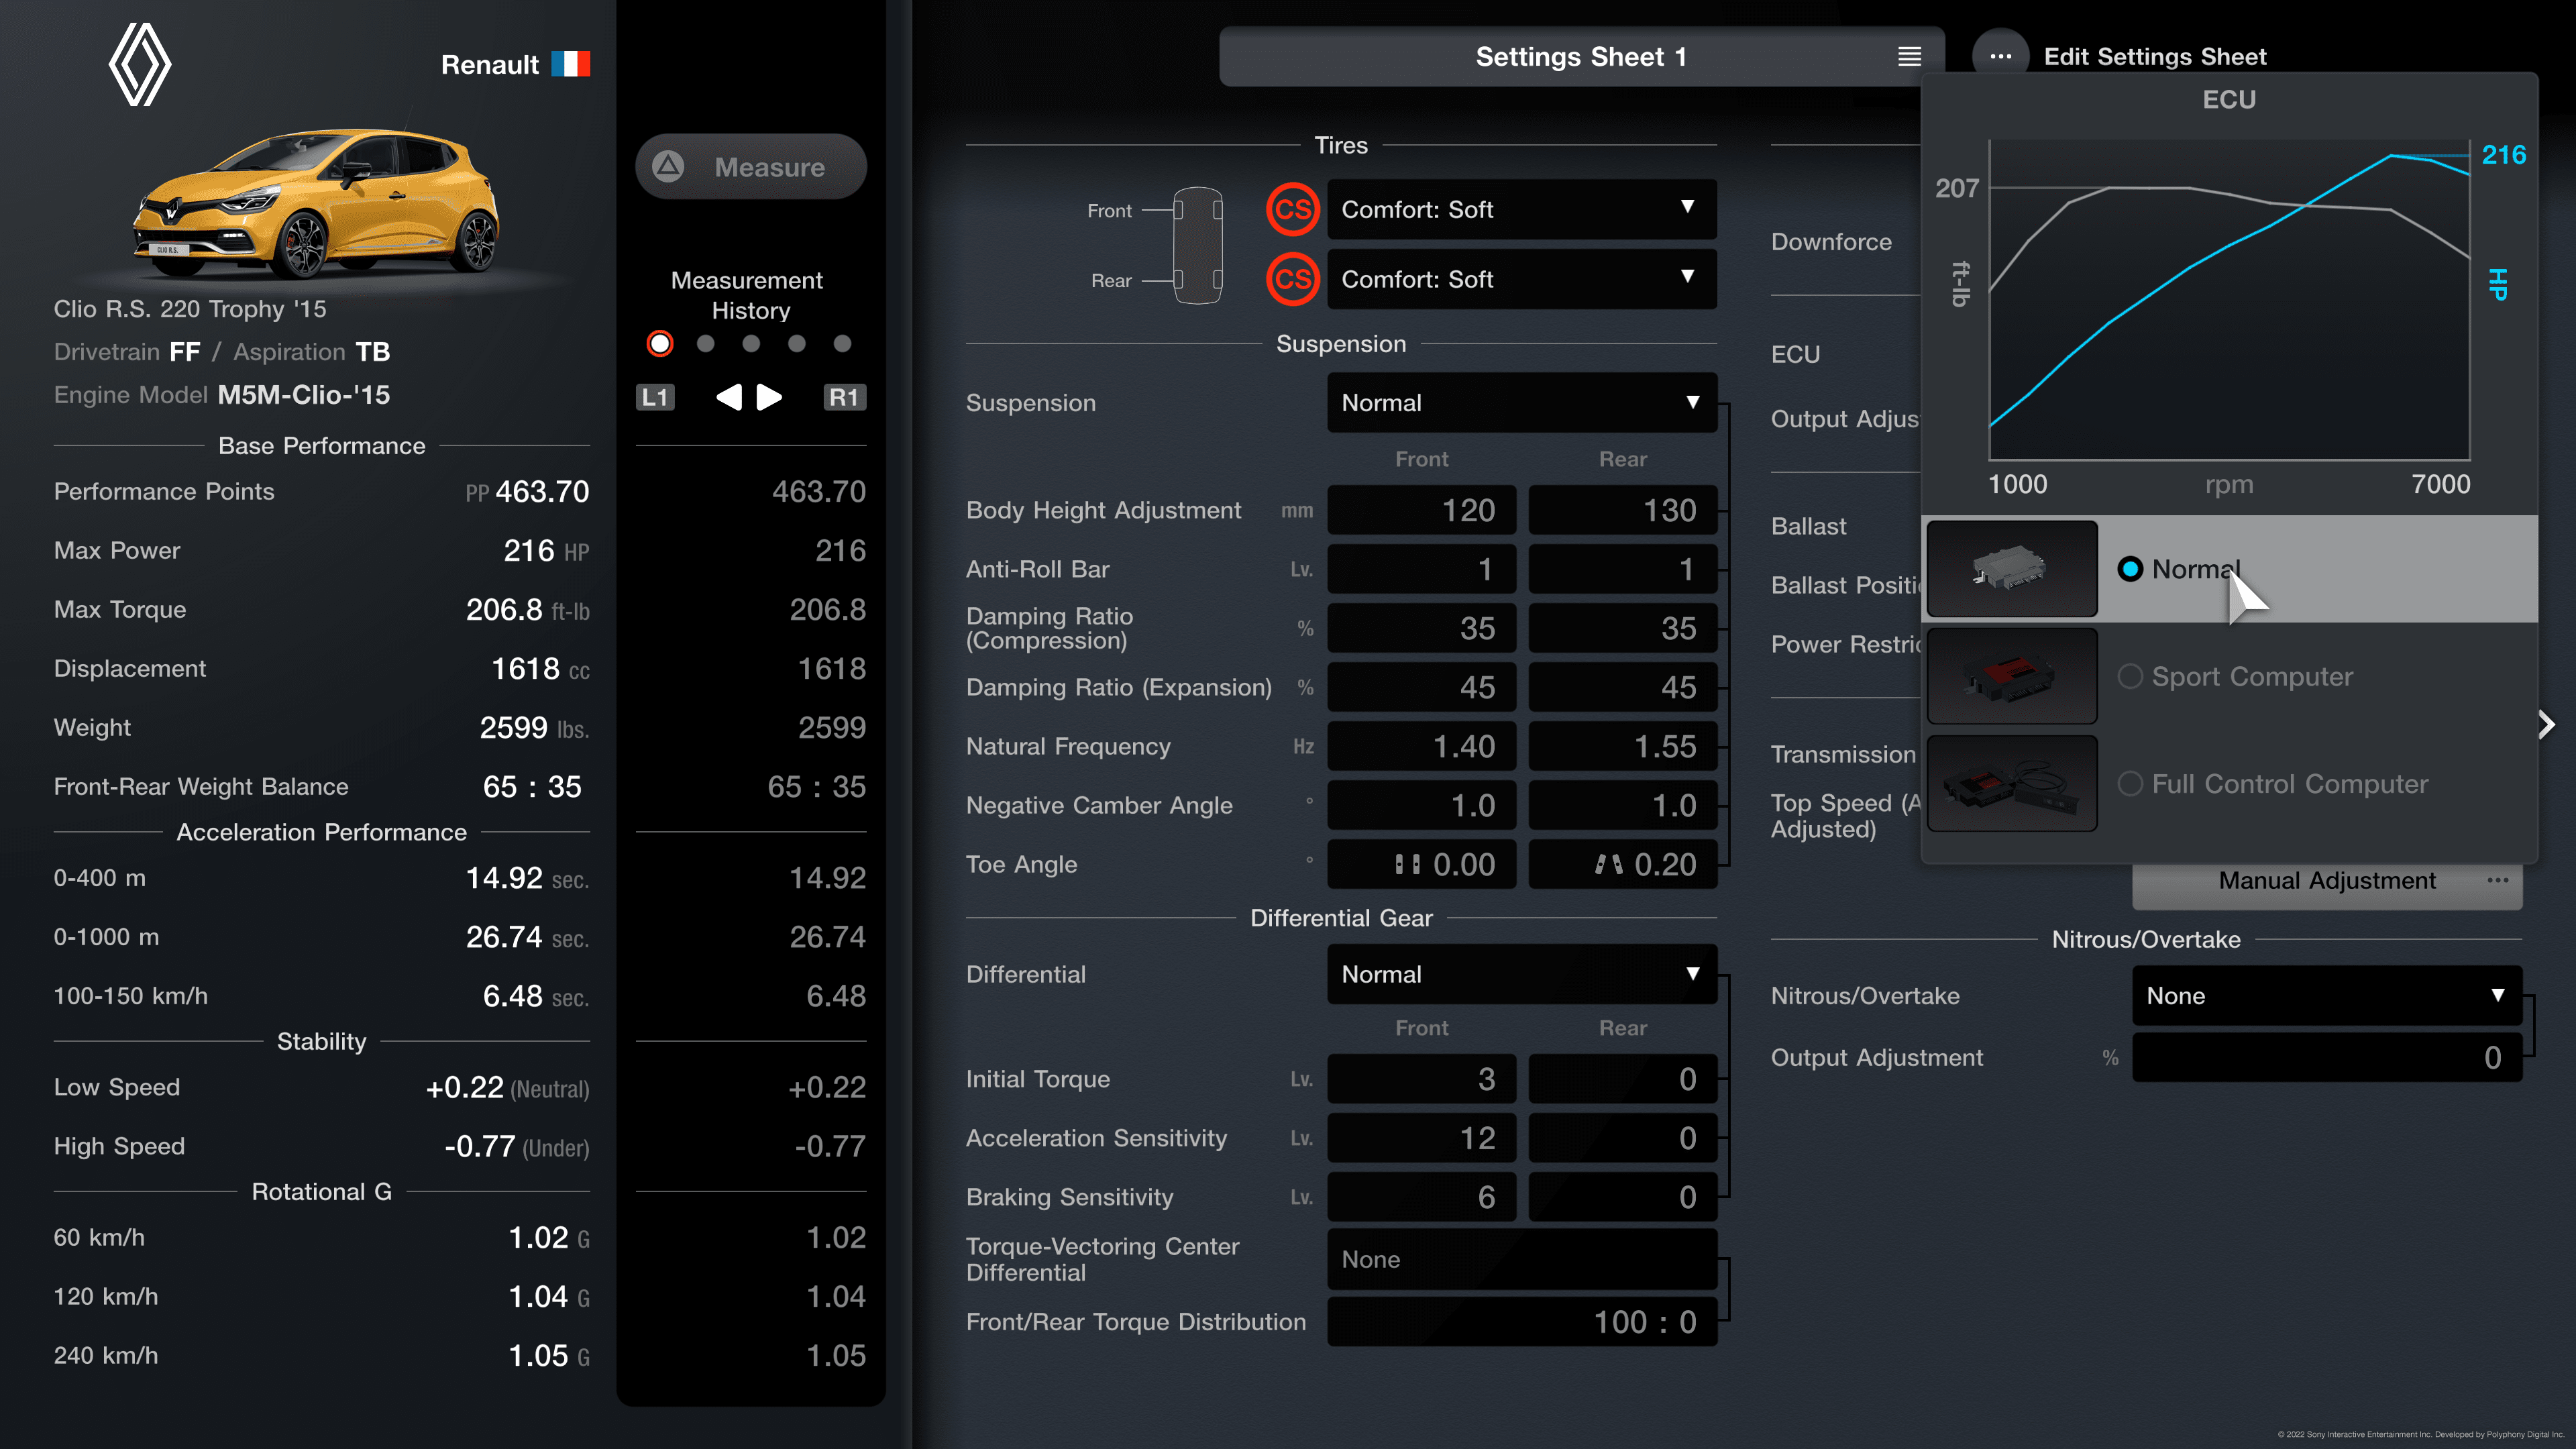
Task: Click High Speed -0.77 (Under) value
Action: coord(516,1146)
